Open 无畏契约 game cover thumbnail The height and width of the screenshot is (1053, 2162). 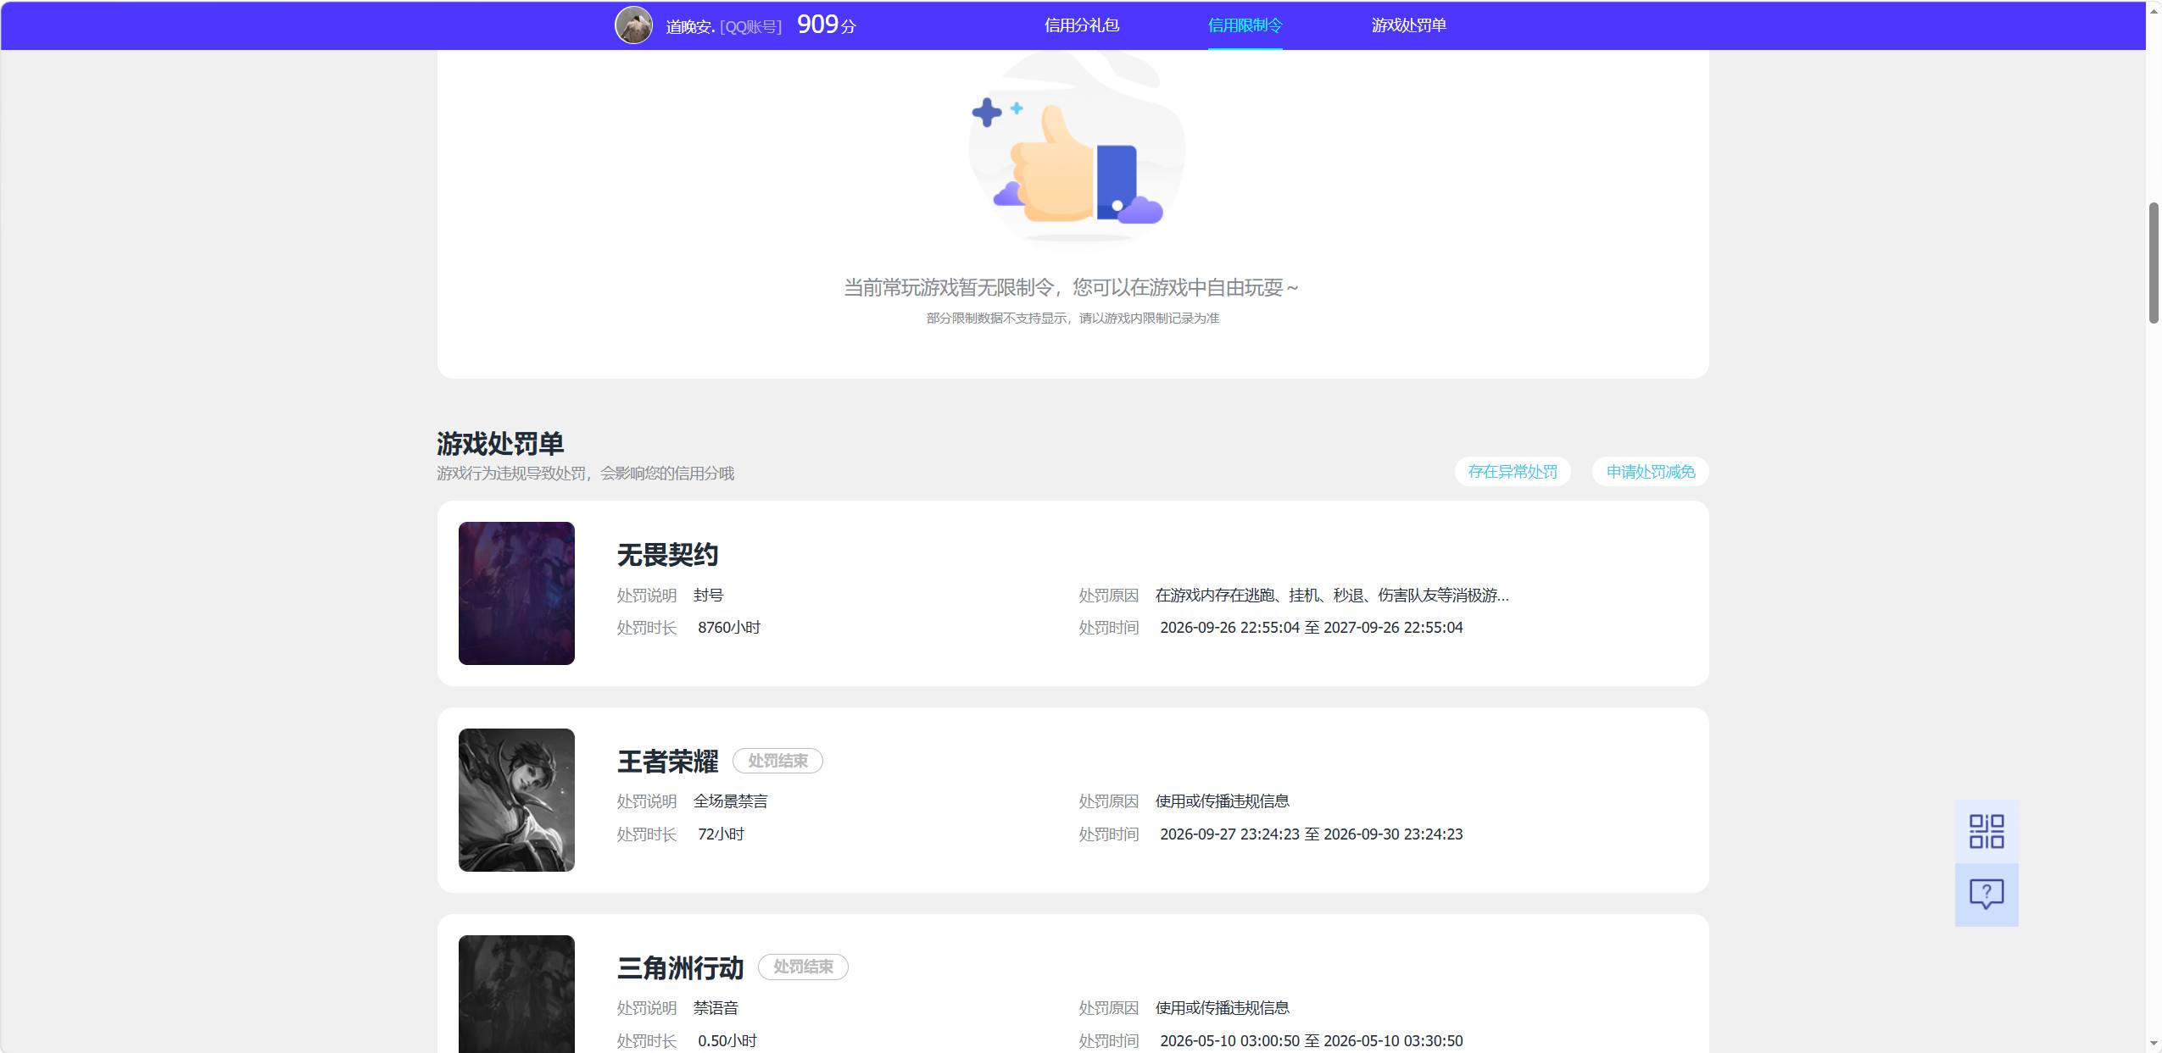(516, 593)
